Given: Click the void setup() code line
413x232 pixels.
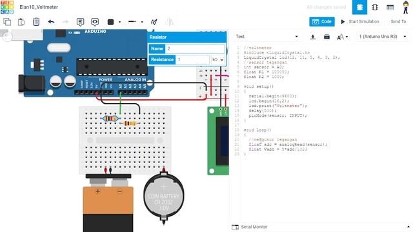Looking at the screenshot, I should click(x=258, y=86).
